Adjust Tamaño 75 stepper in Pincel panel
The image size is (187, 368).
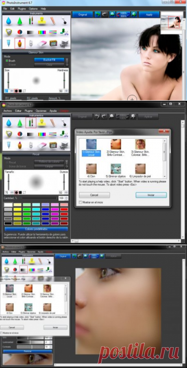(11, 193)
